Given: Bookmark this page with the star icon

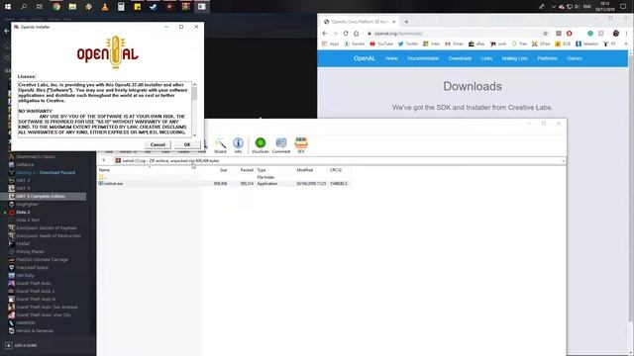Looking at the screenshot, I should click(545, 33).
